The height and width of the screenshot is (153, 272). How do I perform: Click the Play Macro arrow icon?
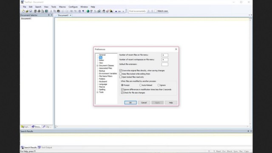coord(123,11)
